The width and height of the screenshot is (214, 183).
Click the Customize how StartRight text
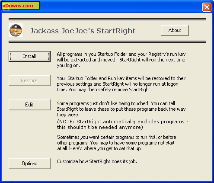click(97, 161)
